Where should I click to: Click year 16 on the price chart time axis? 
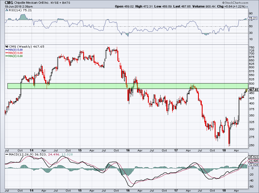point(128,150)
